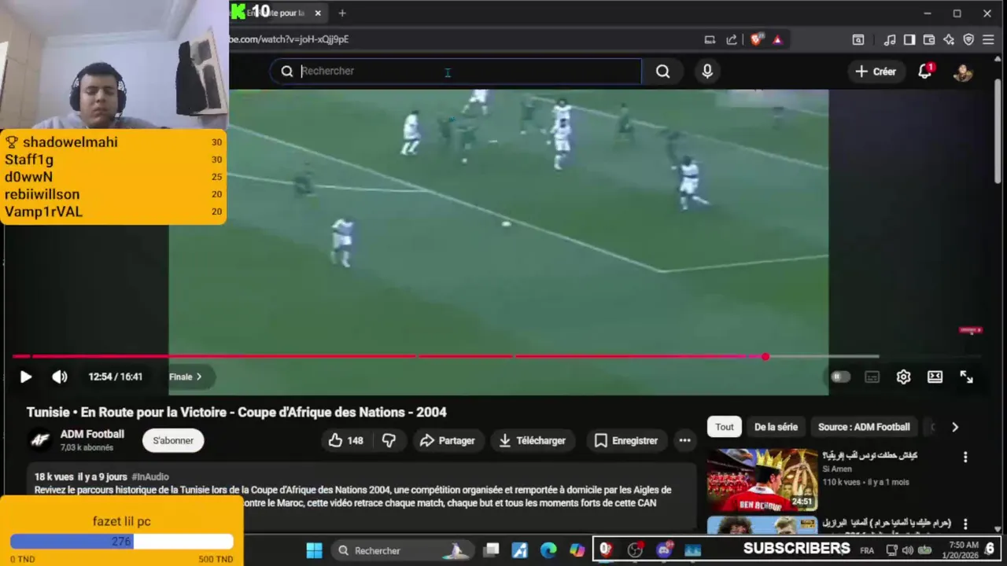Show more filter chips with the arrow
Image resolution: width=1007 pixels, height=566 pixels.
pyautogui.click(x=955, y=427)
